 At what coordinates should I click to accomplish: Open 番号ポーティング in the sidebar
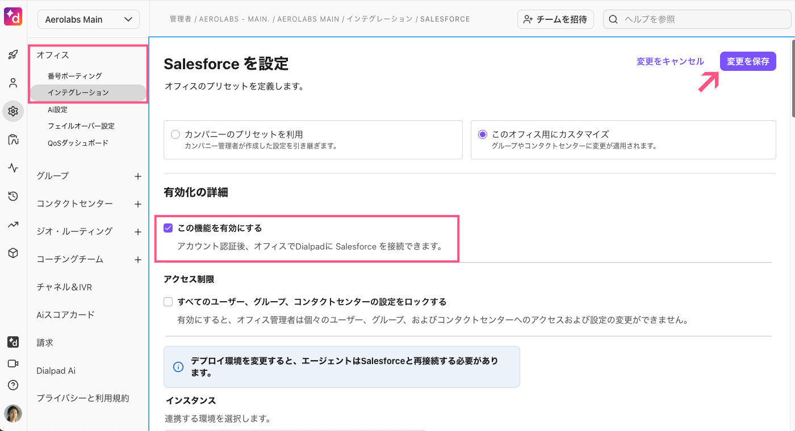75,76
